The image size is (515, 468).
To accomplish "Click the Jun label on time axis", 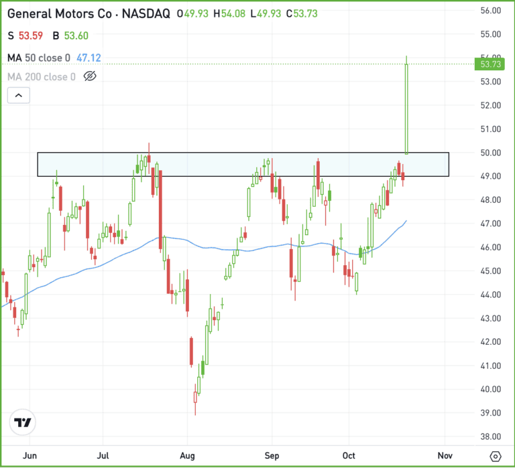I will (30, 456).
